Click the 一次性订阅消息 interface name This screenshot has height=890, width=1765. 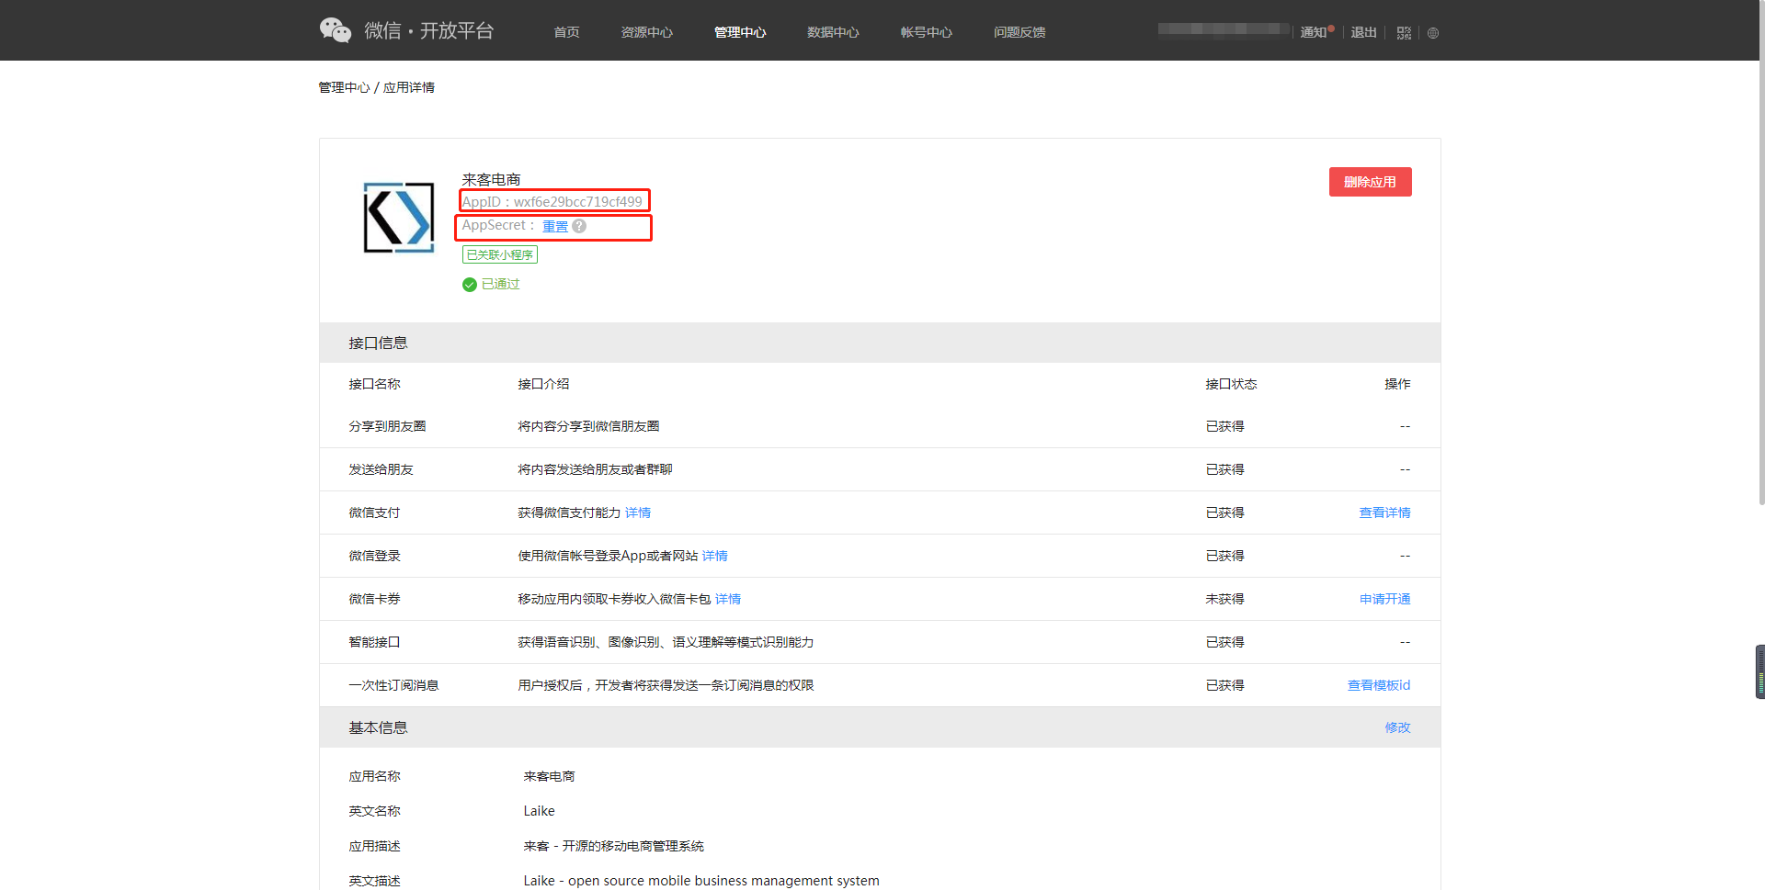393,685
